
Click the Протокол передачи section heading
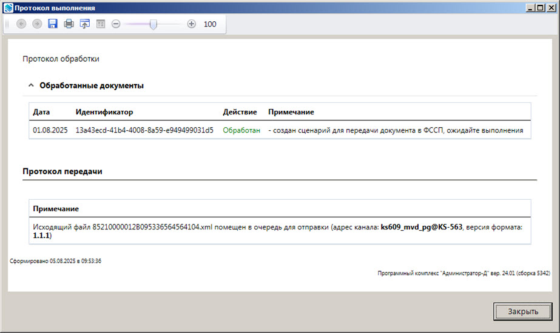coord(62,171)
